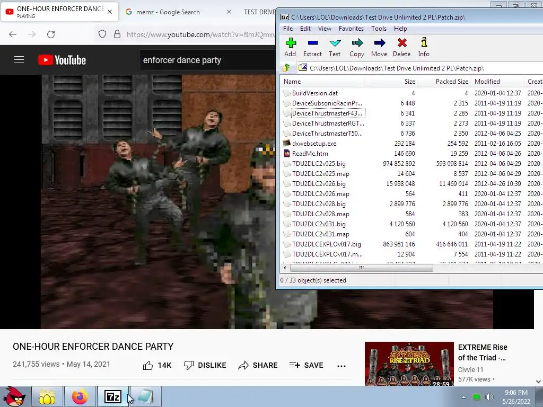Click the YouTube search field
Image resolution: width=543 pixels, height=407 pixels.
(208, 60)
